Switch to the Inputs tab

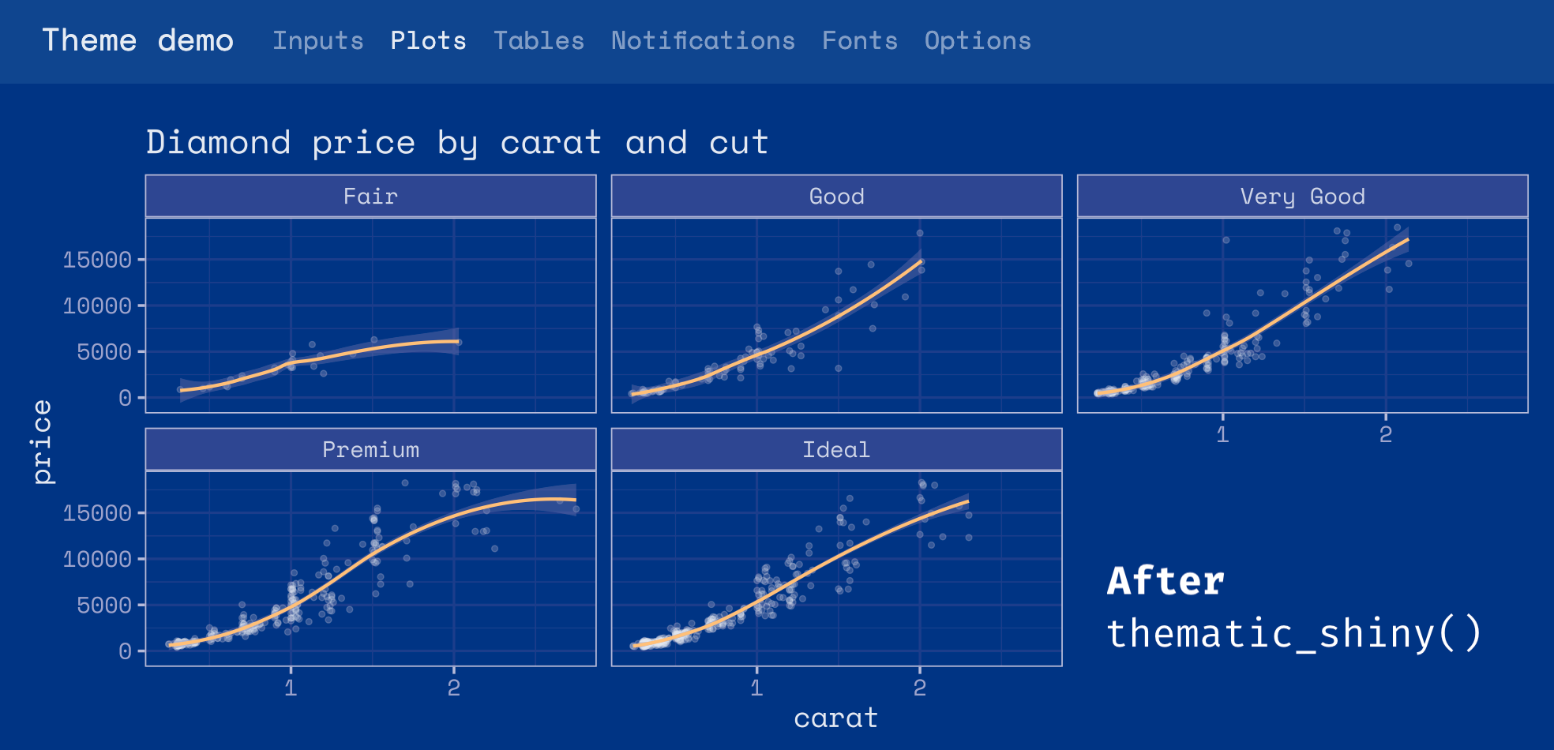(x=318, y=40)
